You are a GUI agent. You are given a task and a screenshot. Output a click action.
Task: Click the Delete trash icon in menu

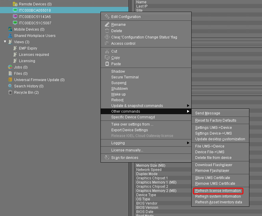click(107, 31)
